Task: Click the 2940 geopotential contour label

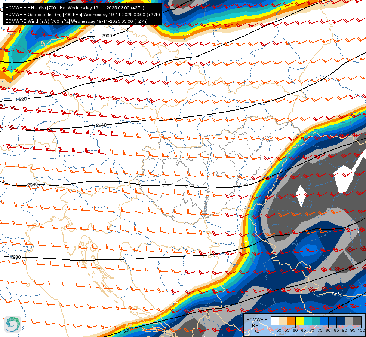Action: [x=101, y=125]
